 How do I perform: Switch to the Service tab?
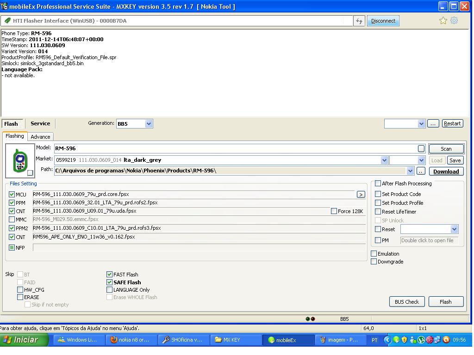pos(40,123)
